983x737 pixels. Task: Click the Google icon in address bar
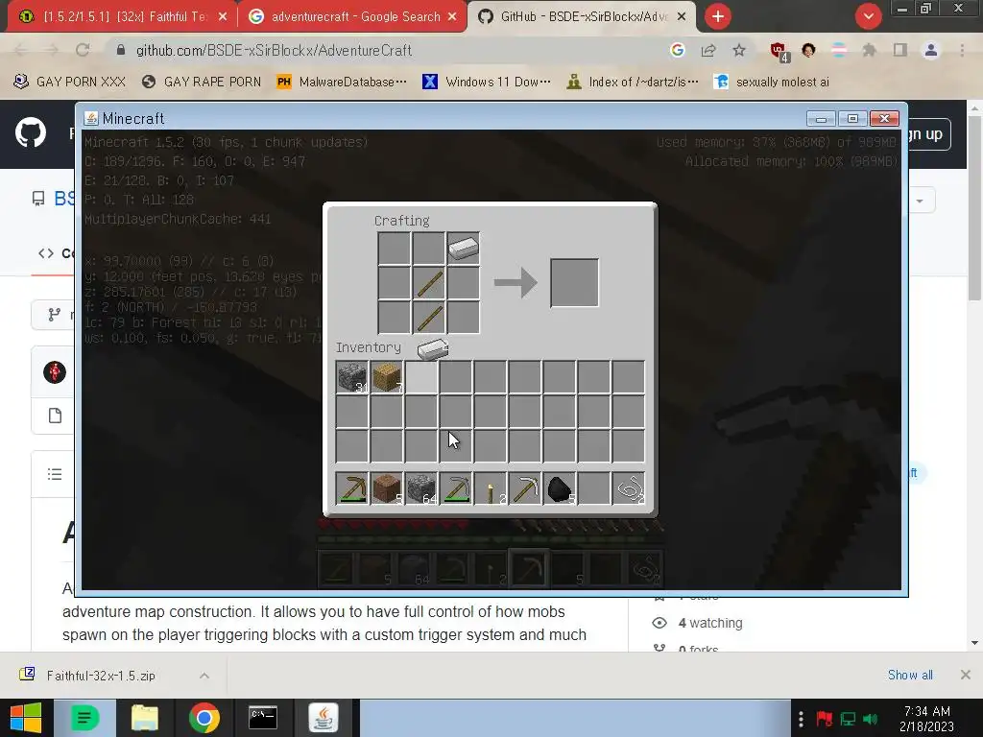pyautogui.click(x=677, y=50)
